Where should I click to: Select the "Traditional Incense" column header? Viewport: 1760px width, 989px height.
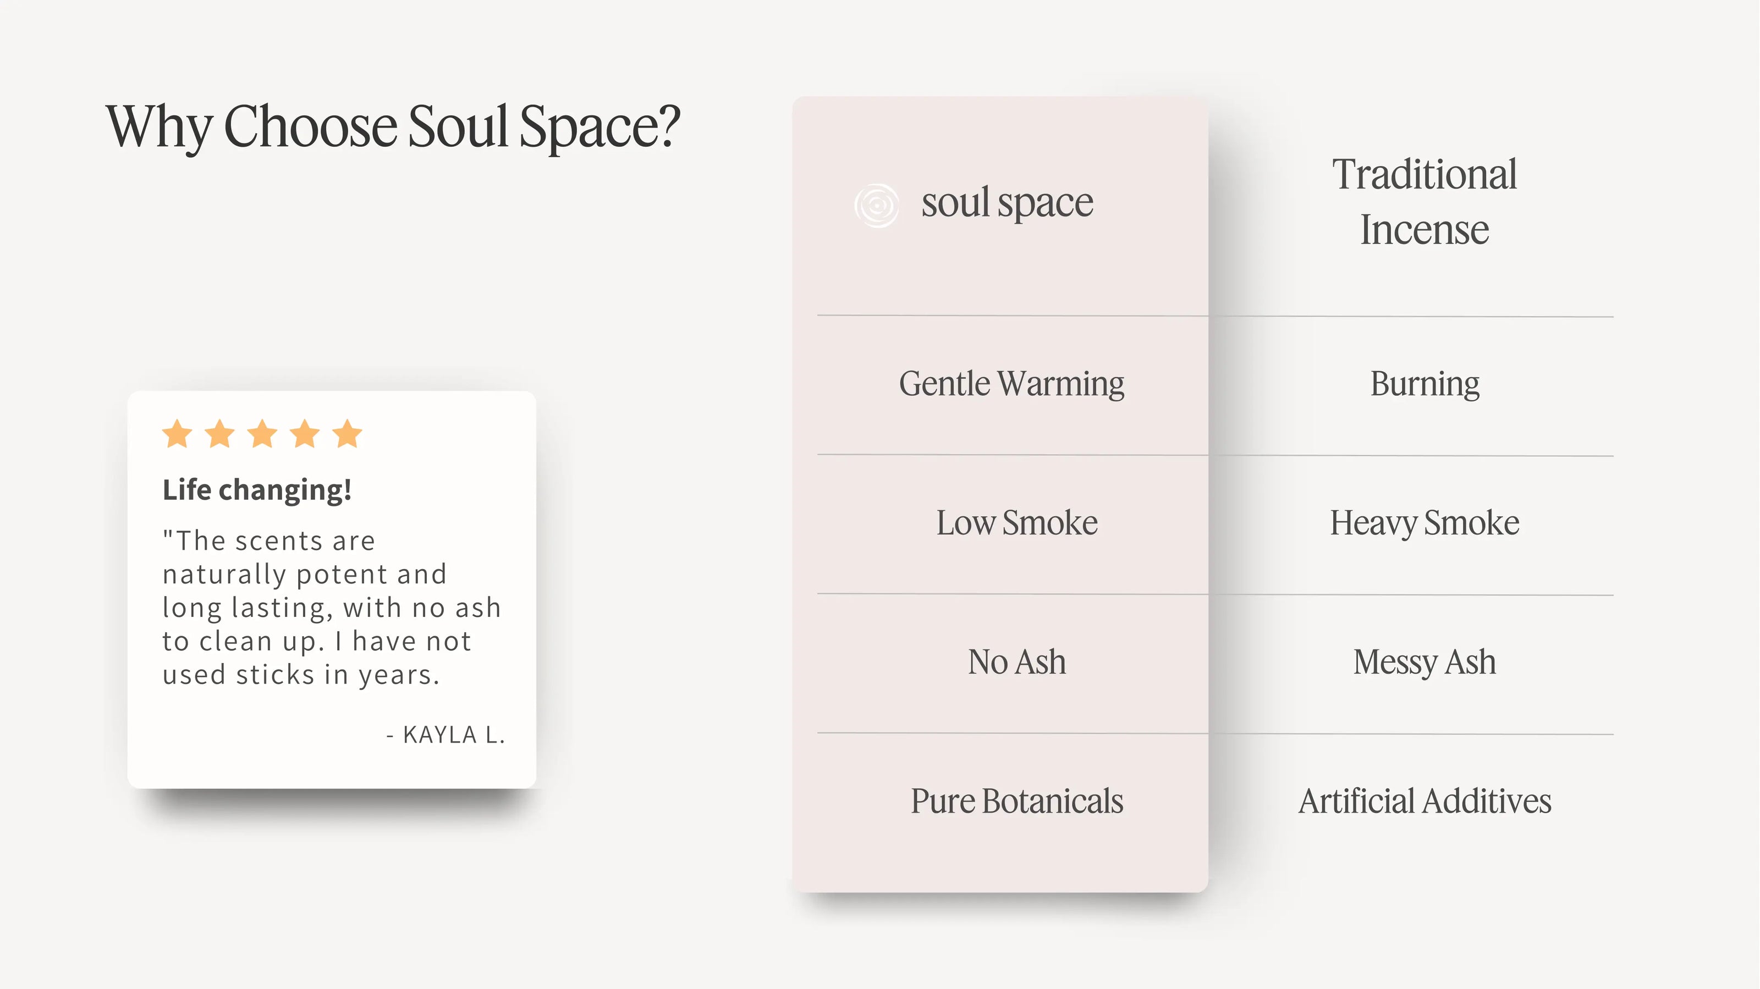(1424, 202)
